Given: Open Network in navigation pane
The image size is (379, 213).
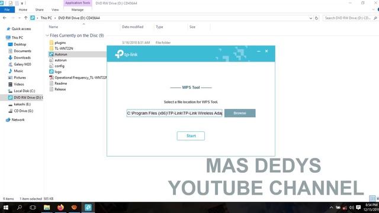Looking at the screenshot, I should point(18,120).
